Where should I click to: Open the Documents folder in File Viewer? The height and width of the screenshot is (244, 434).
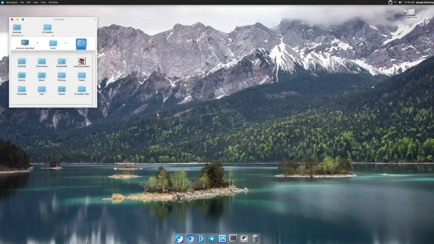pyautogui.click(x=41, y=62)
